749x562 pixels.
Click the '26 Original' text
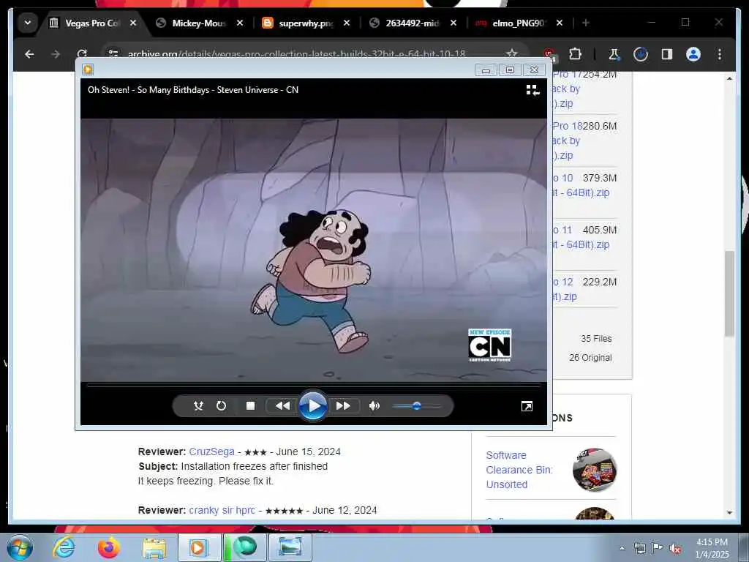(590, 357)
